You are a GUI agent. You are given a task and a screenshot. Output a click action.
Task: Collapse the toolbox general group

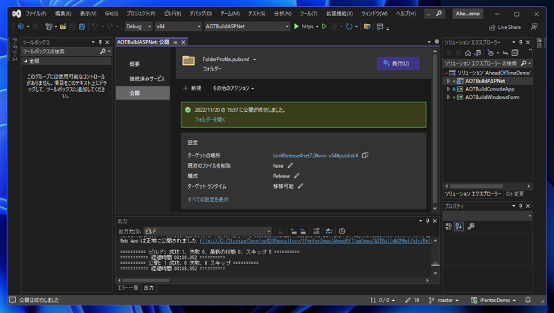[26, 61]
